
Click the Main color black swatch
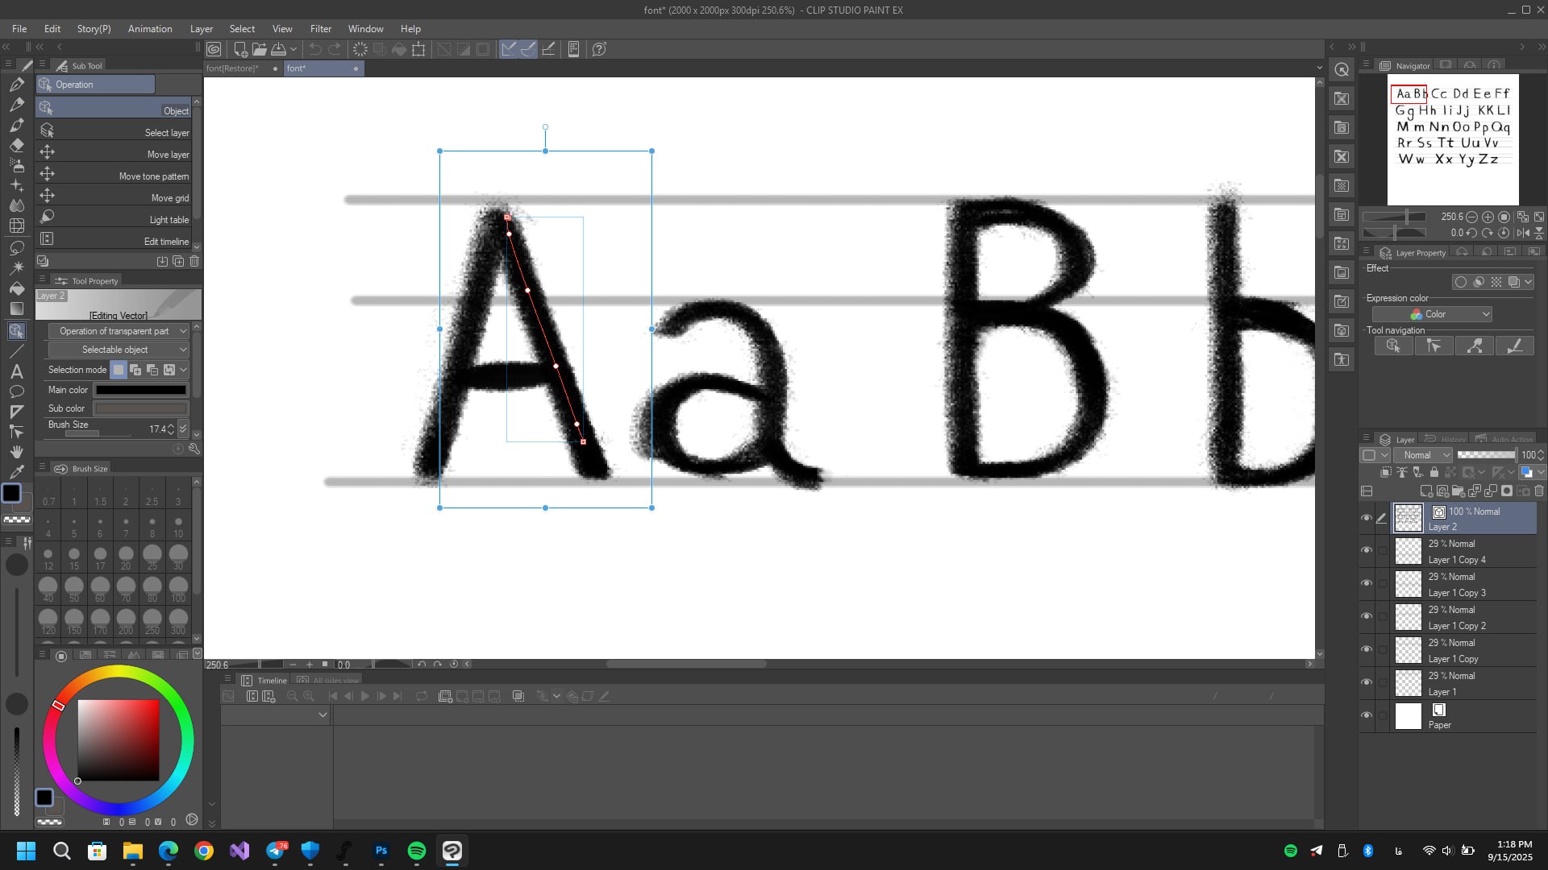coord(141,390)
